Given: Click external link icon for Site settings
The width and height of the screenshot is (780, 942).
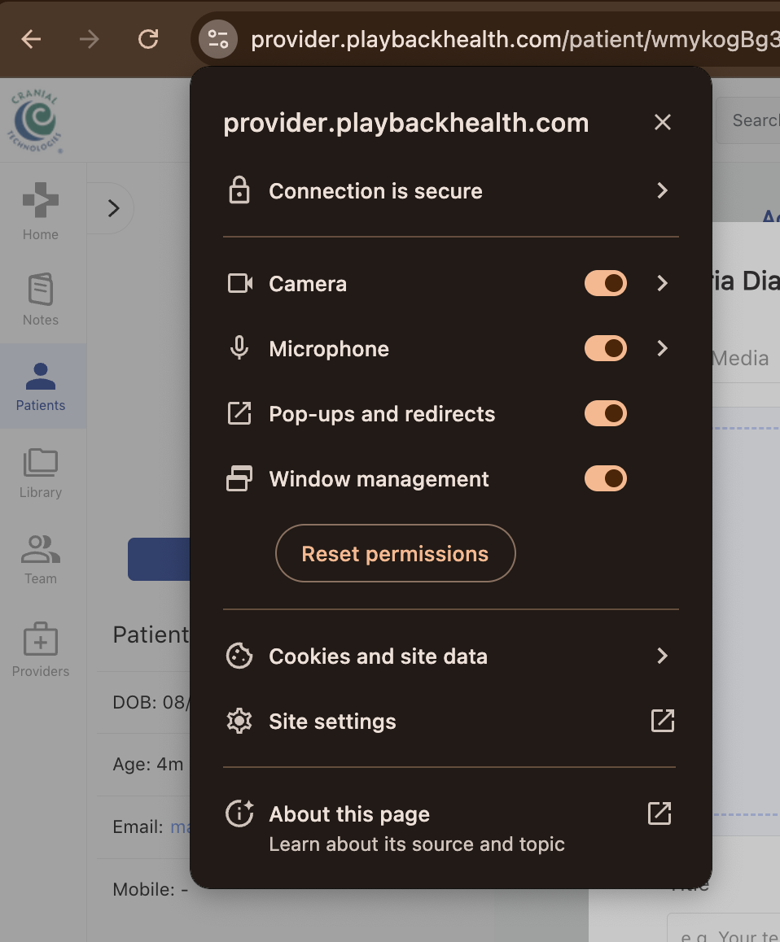Looking at the screenshot, I should click(662, 721).
